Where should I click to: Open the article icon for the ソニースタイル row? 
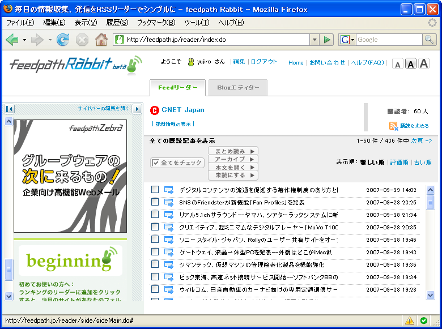coord(168,240)
